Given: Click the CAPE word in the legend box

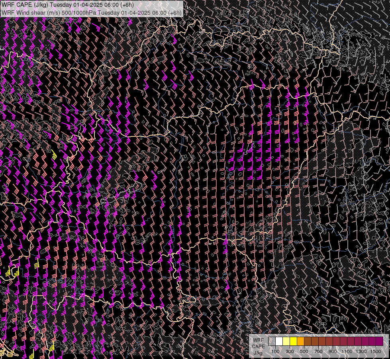Looking at the screenshot, I should (258, 347).
